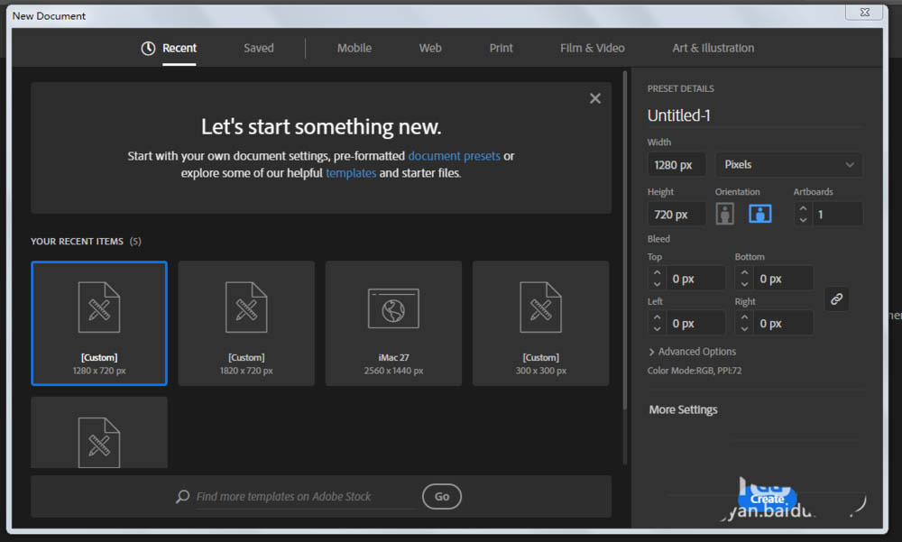The image size is (902, 542).
Task: Decrease the Right bleed value
Action: [744, 329]
